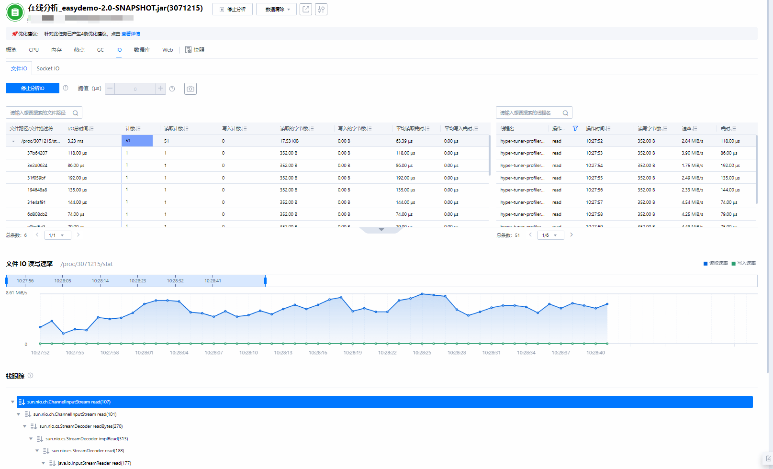Switch to the 热点 hotspot tab
Image resolution: width=773 pixels, height=469 pixels.
[79, 50]
